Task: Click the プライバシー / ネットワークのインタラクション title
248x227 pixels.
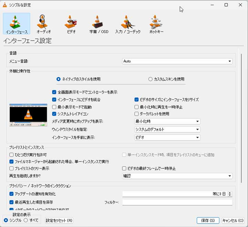Action: (x=40, y=186)
